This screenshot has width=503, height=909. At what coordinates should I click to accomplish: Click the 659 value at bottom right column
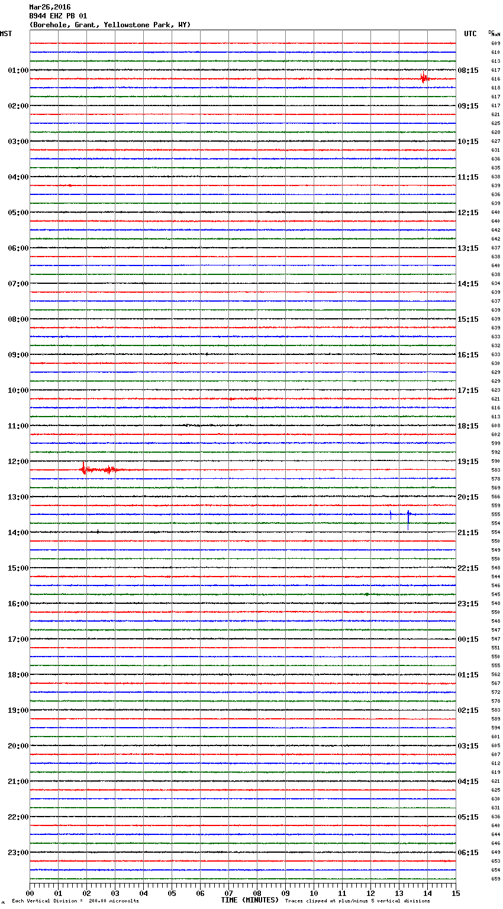pos(495,879)
